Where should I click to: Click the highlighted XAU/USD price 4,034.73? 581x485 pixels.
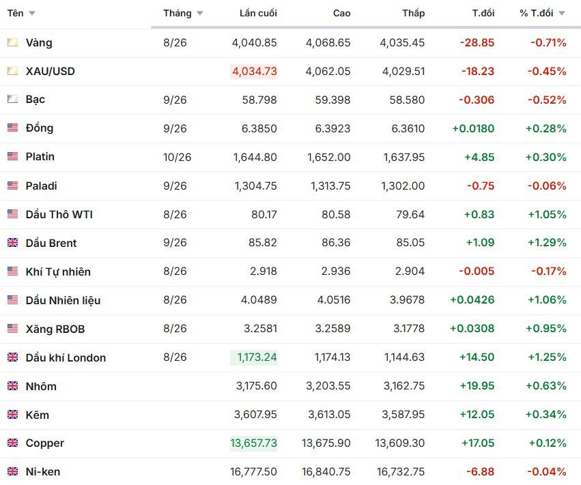(254, 71)
